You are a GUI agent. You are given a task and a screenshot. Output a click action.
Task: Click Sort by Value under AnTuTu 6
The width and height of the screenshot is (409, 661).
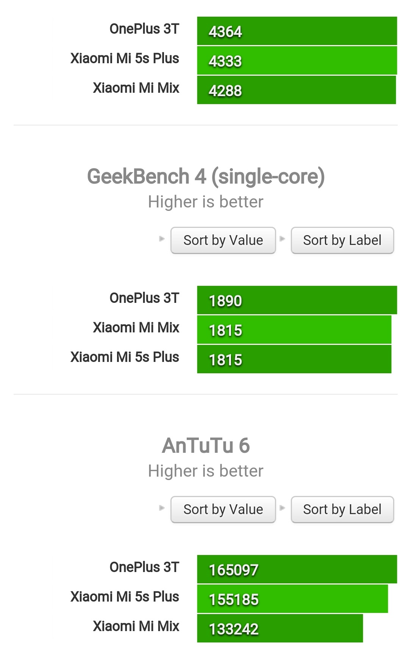pyautogui.click(x=223, y=510)
